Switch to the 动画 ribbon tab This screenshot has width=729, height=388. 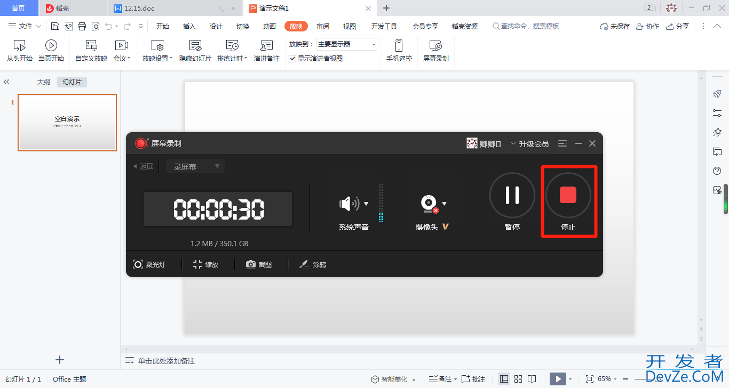[x=270, y=26]
